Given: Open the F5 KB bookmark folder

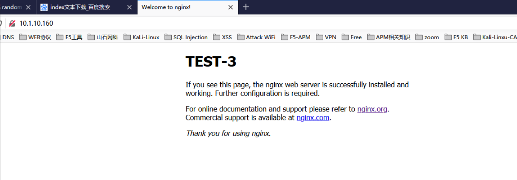Looking at the screenshot, I should click(456, 37).
